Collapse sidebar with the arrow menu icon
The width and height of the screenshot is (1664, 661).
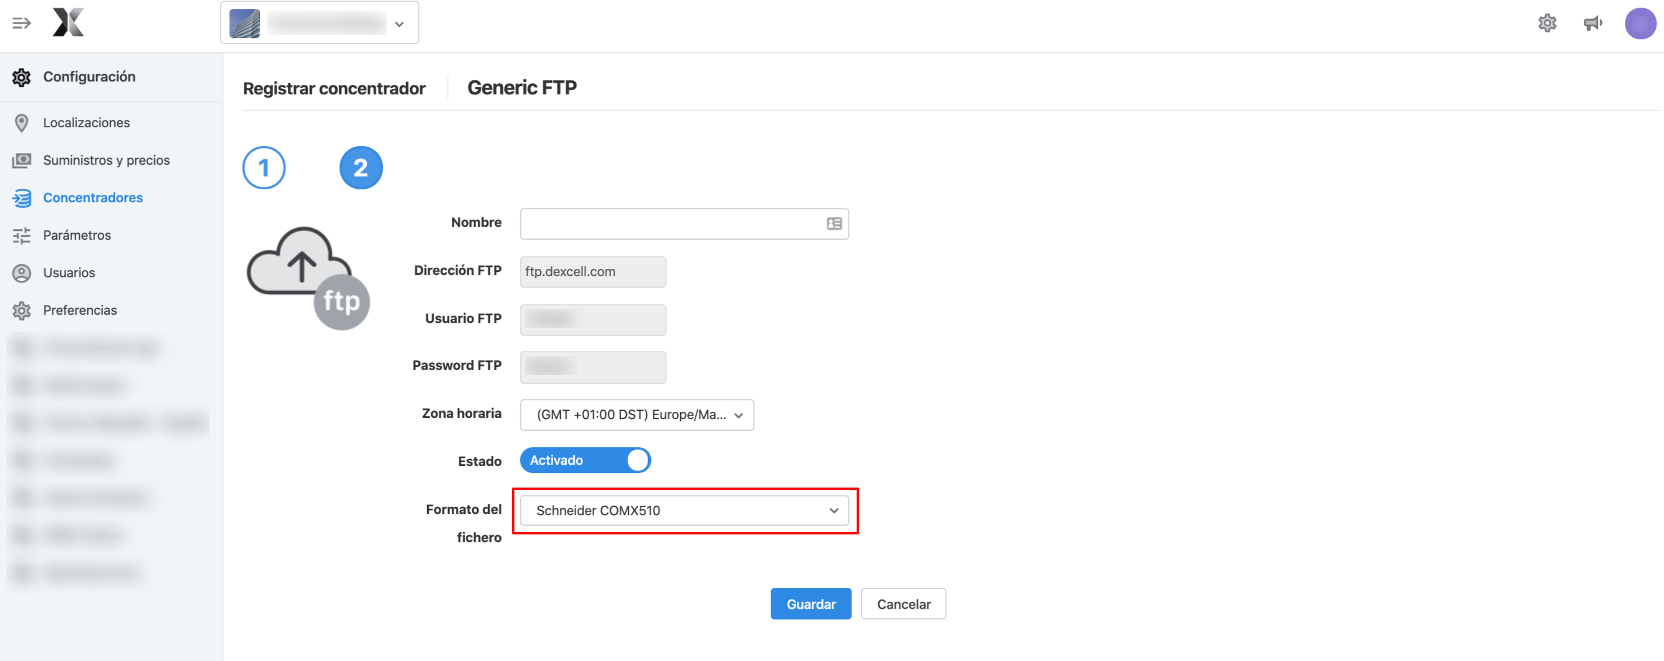pos(21,23)
